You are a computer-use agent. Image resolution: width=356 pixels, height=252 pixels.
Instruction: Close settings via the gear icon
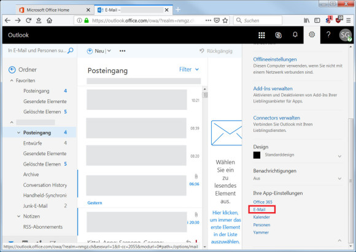[x=312, y=34]
